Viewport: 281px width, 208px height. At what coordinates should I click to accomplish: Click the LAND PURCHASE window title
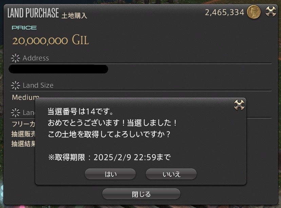[33, 13]
